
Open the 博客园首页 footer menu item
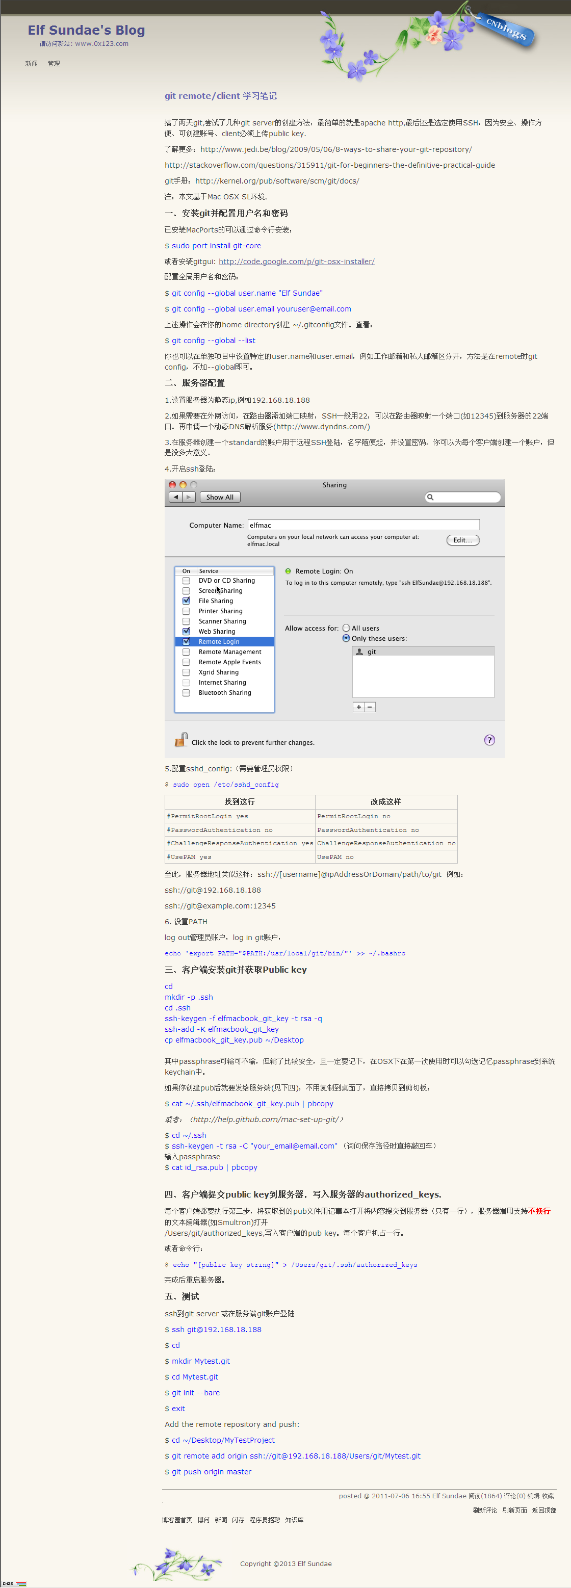pyautogui.click(x=177, y=1520)
